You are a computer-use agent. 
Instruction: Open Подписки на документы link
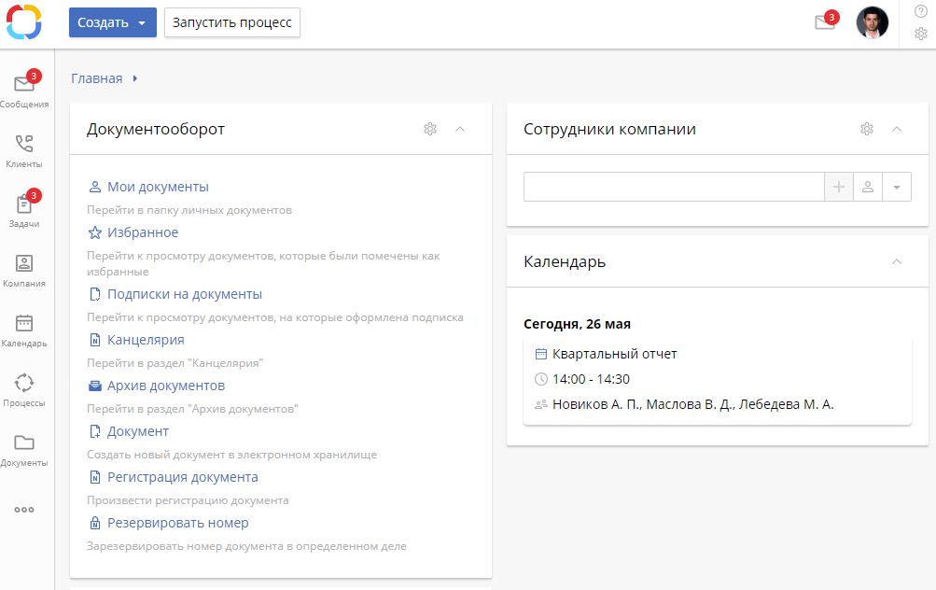(x=185, y=294)
